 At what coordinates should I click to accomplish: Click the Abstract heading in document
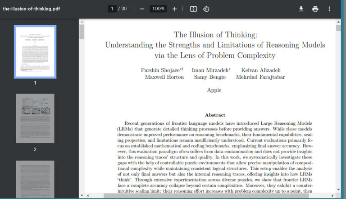coord(215,115)
